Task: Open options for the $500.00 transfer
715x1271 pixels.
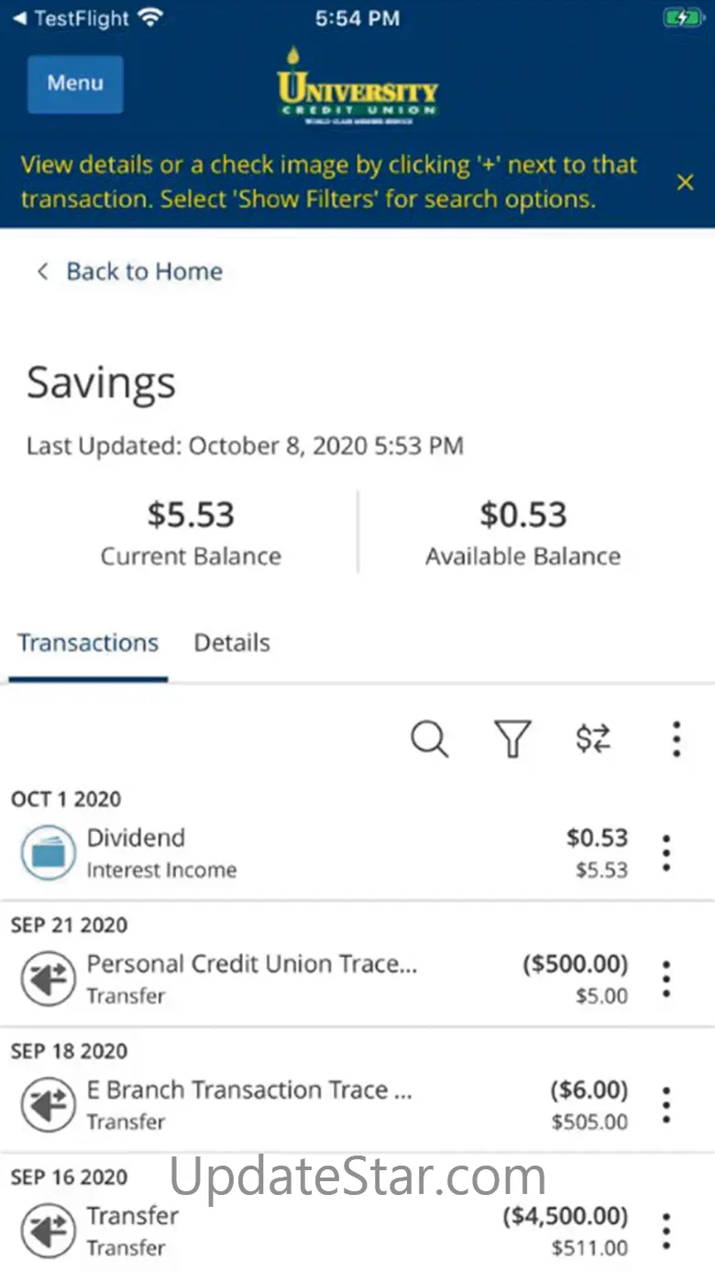Action: pyautogui.click(x=666, y=980)
